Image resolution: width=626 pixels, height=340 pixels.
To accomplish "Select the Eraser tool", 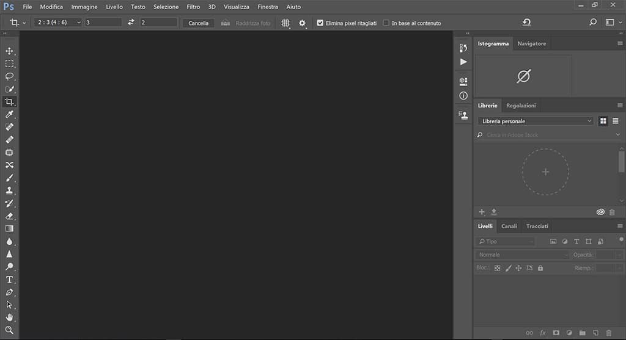I will [9, 216].
